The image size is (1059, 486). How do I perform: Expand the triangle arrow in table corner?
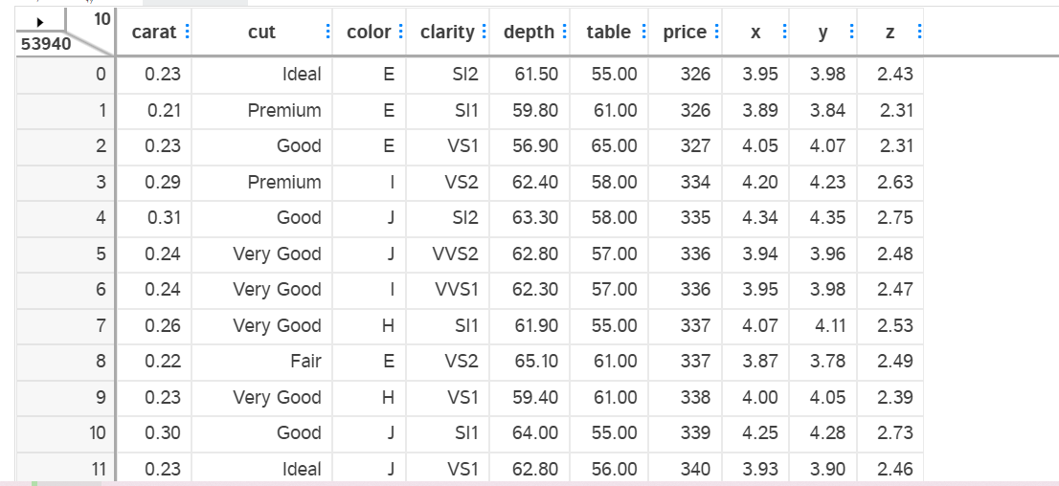[x=39, y=20]
